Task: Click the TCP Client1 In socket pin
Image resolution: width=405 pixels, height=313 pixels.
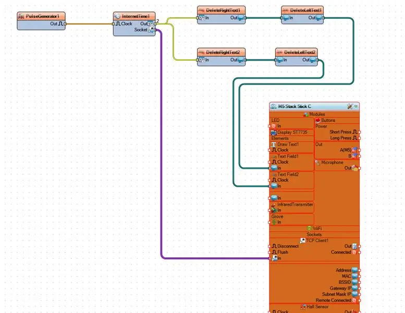Action: tap(269, 258)
